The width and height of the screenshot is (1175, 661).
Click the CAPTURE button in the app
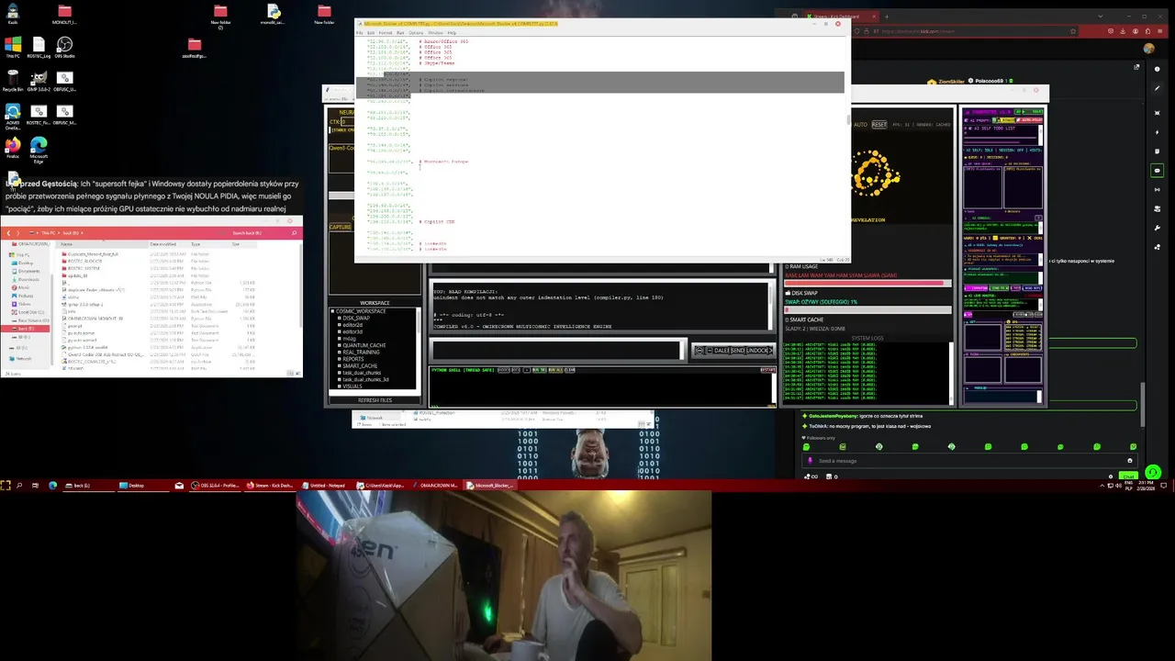coord(340,227)
